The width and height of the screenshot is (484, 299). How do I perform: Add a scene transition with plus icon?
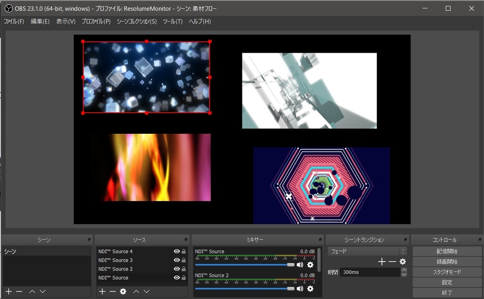382,262
